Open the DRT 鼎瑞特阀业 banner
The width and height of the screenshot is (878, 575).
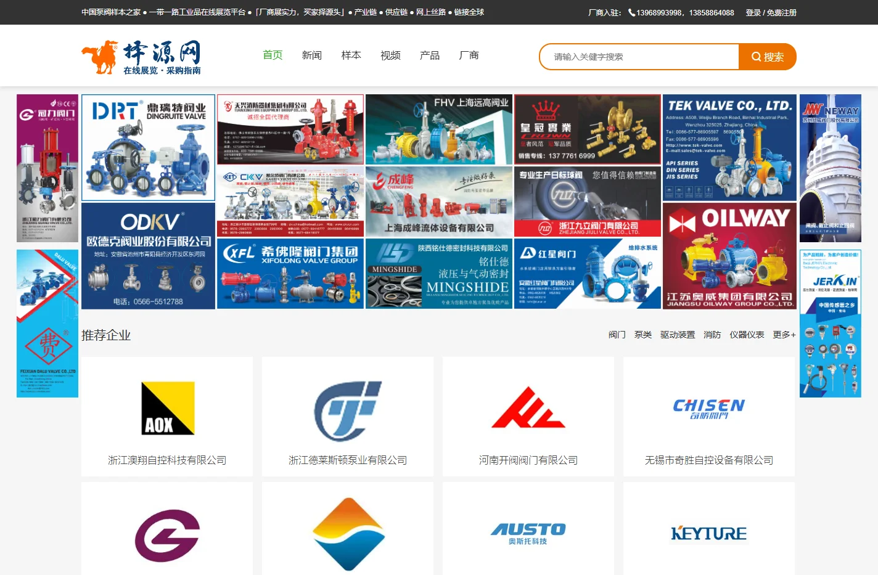[x=148, y=147]
